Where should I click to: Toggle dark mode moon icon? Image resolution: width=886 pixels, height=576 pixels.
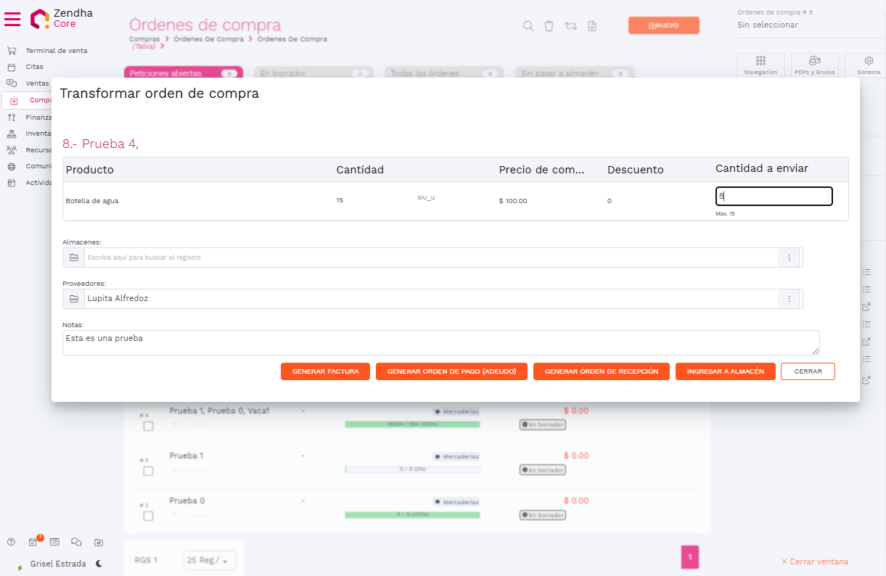coord(99,564)
